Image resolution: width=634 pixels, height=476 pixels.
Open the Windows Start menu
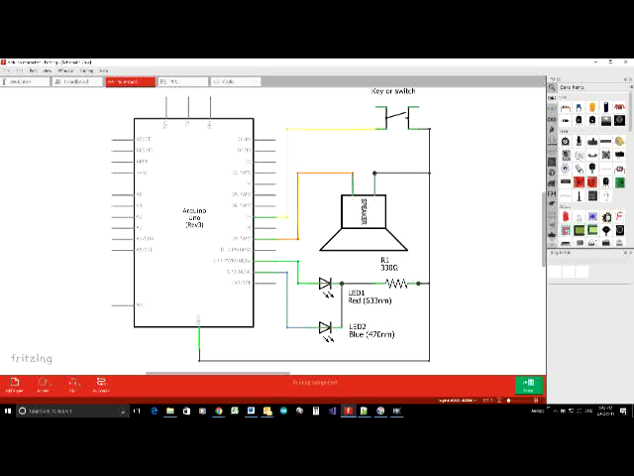coord(8,411)
